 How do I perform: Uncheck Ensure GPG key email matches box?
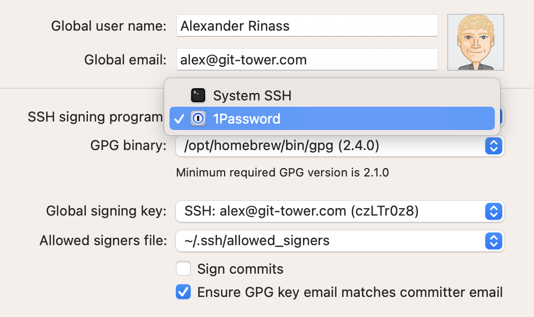(x=183, y=292)
